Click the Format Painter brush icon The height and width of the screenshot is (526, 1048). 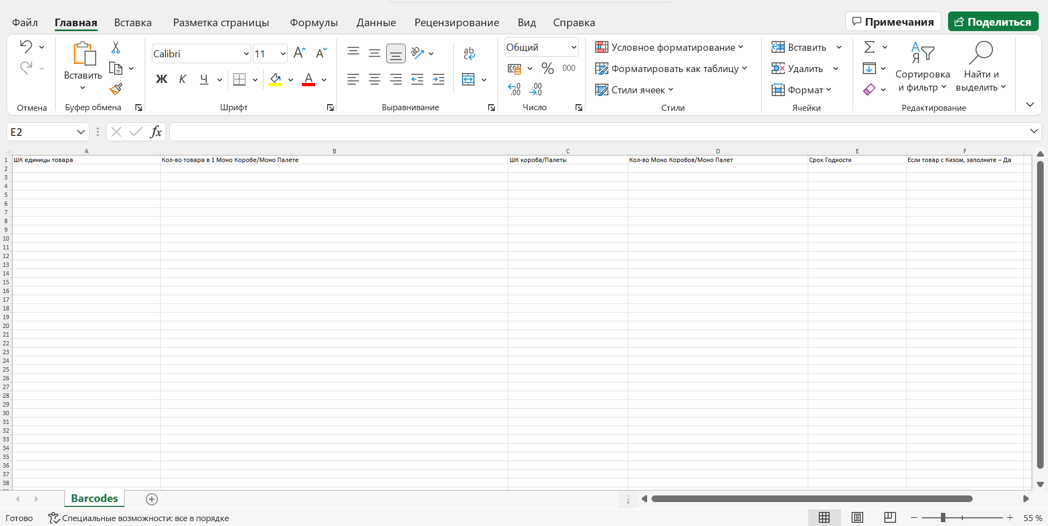115,89
